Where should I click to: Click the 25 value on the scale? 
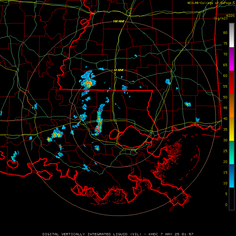click(x=225, y=151)
